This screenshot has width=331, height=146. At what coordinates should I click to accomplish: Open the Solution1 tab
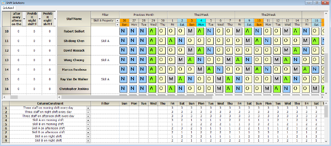click(x=8, y=8)
